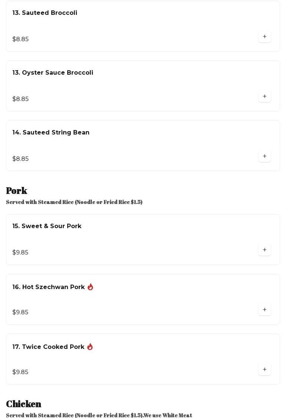Click the Pork section heading
This screenshot has width=286, height=418.
coord(17,191)
